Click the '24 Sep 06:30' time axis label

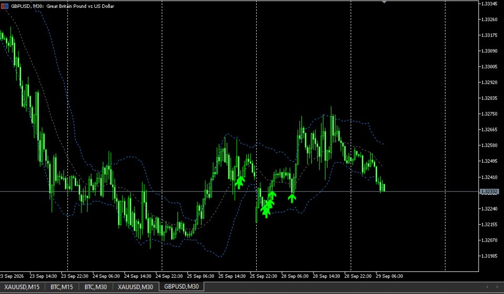coord(106,276)
